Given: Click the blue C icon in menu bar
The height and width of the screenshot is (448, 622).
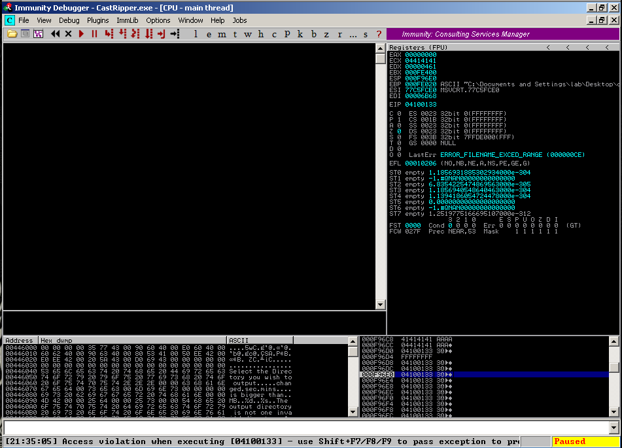Looking at the screenshot, I should pos(10,20).
